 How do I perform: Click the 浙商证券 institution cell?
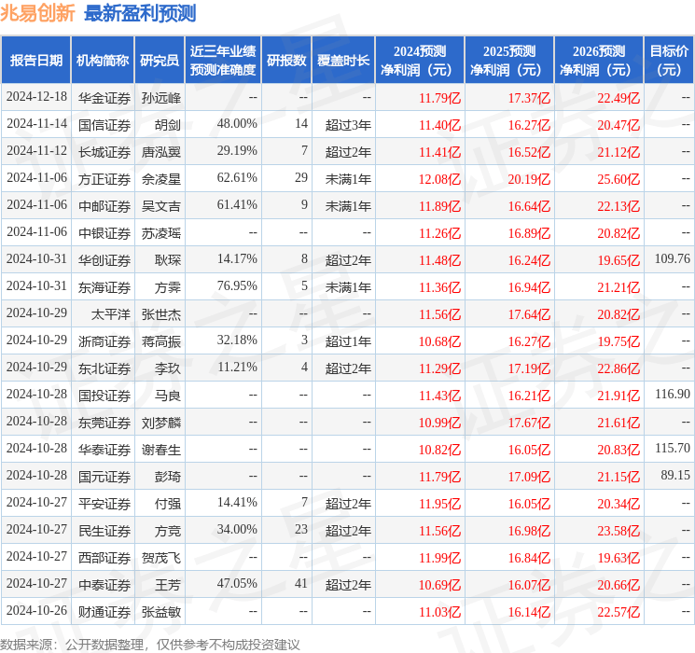pos(104,341)
